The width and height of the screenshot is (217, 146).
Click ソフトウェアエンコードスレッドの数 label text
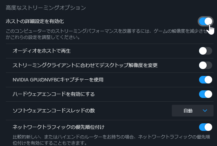(54, 111)
